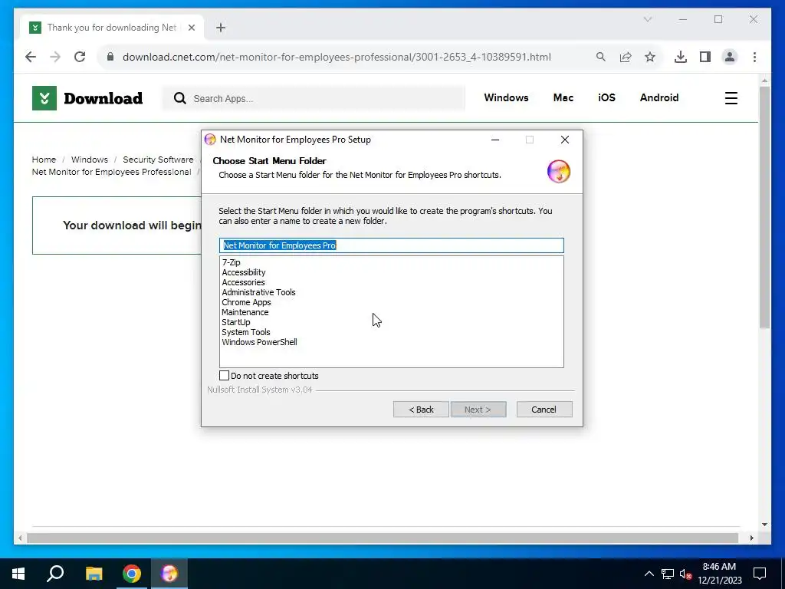The image size is (785, 589).
Task: Click the address bar lock icon
Action: tap(110, 57)
